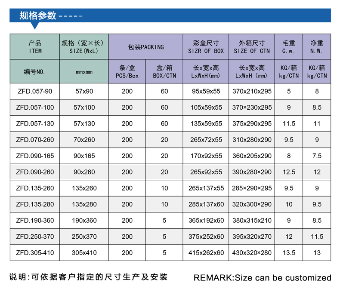The image size is (340, 295).
Task: Select the ZFD.305-410 item number cell
Action: click(35, 253)
